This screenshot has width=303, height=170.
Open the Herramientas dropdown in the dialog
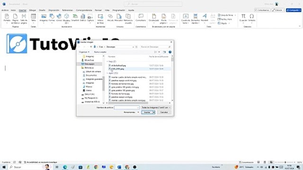click(x=131, y=112)
